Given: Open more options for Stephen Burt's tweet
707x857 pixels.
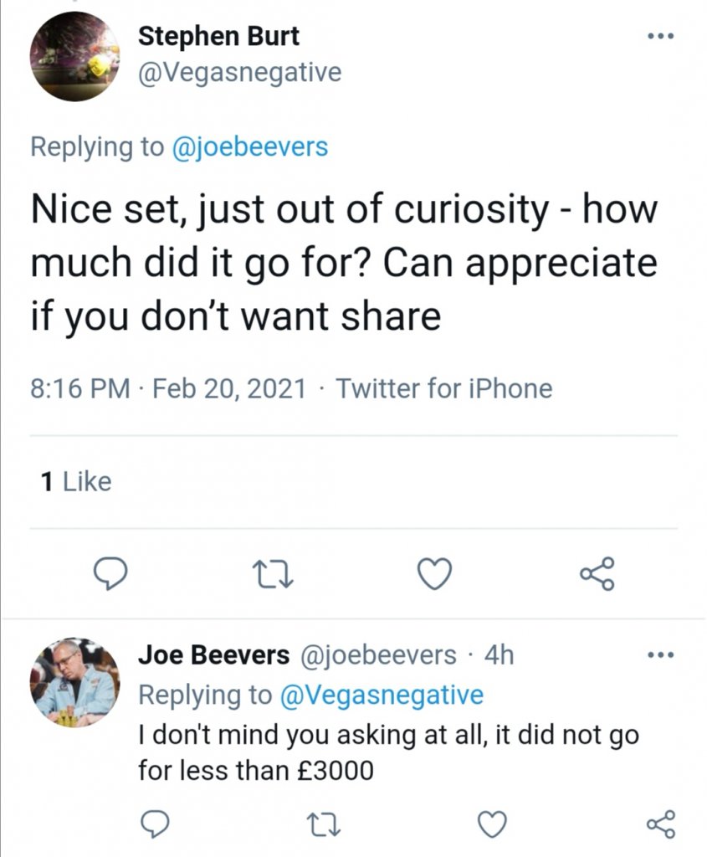Looking at the screenshot, I should click(659, 38).
